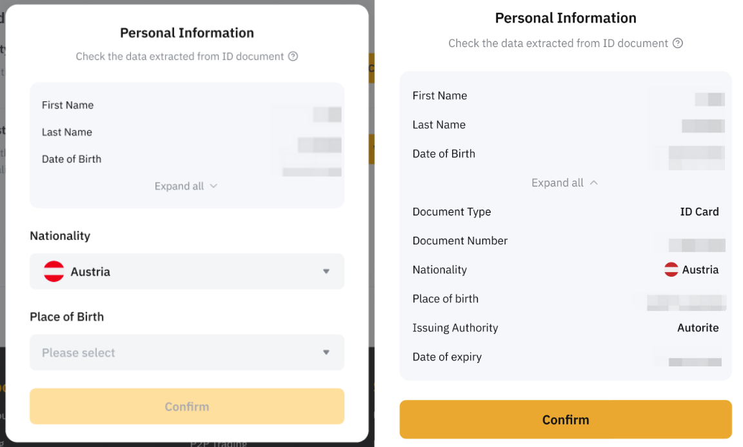Open the Place of Birth 'Please select' dropdown
The height and width of the screenshot is (447, 743).
click(x=186, y=353)
